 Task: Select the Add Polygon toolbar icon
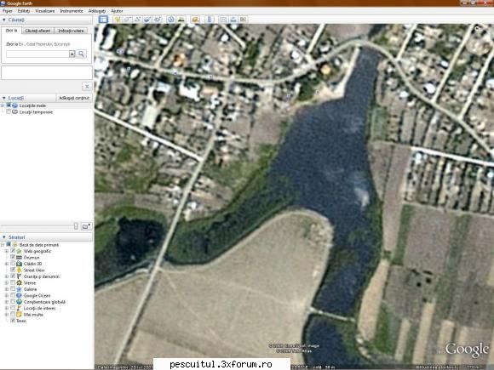tap(127, 20)
